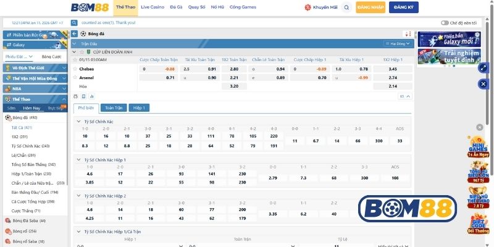
Task: Close the side promo strip with gray X
Action: (480, 127)
